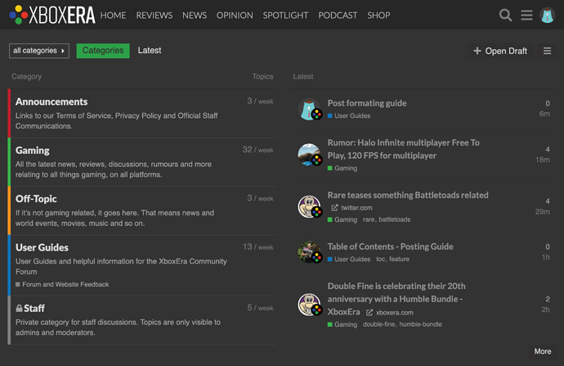Click the 29m activity time
Viewport: 564px width, 366px height.
tap(543, 212)
